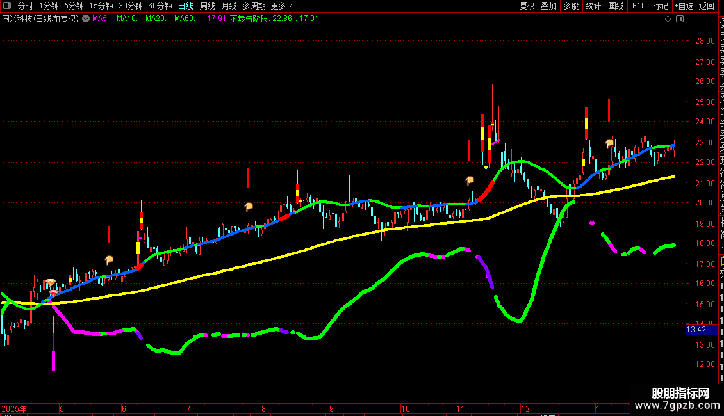
Task: Click the 28.00 price axis label
Action: point(705,40)
